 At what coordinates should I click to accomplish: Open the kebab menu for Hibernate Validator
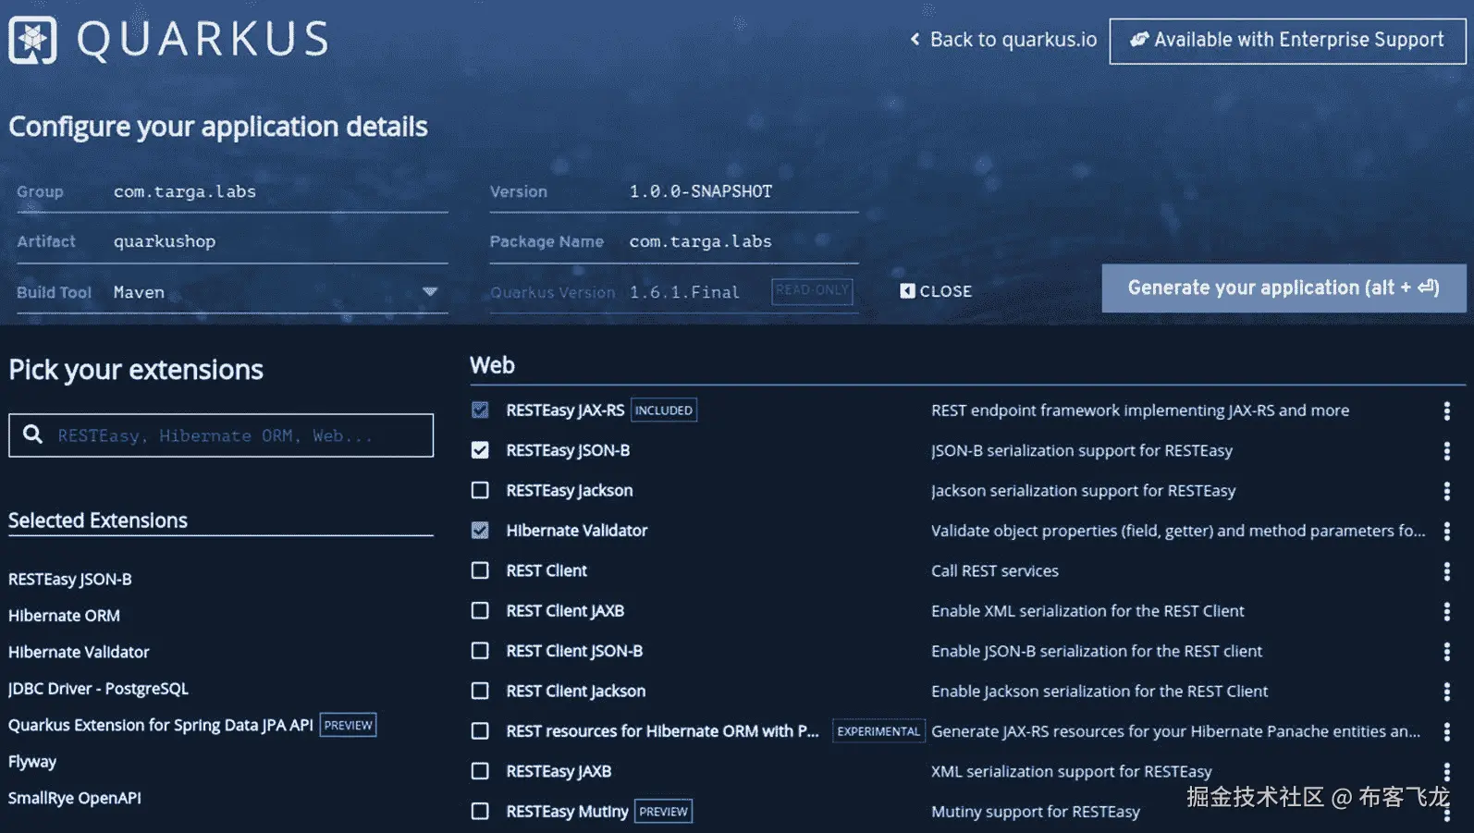[1446, 531]
